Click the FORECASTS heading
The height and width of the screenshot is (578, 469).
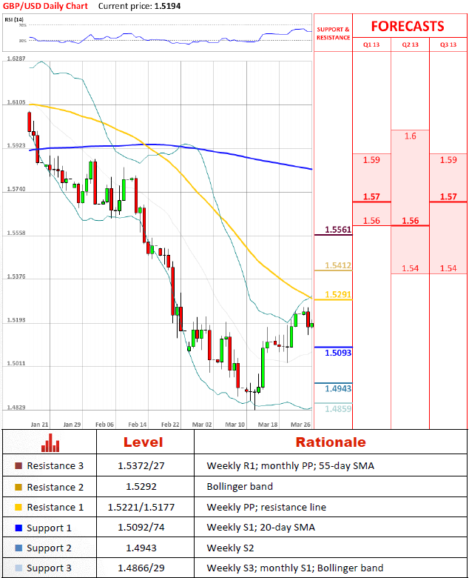click(x=408, y=27)
